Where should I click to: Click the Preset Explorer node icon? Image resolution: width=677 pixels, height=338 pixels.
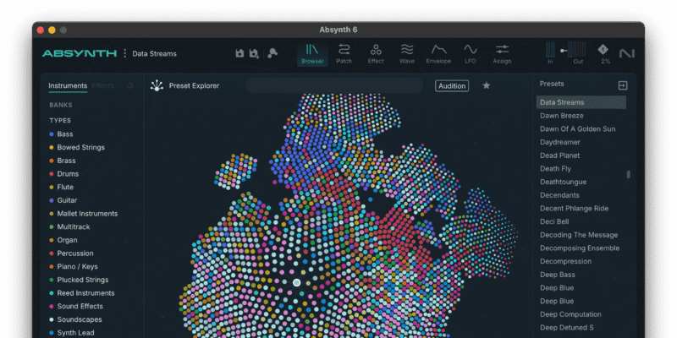pos(157,85)
